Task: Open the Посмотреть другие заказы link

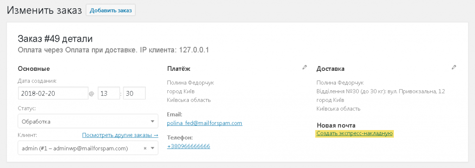Action: [120, 135]
